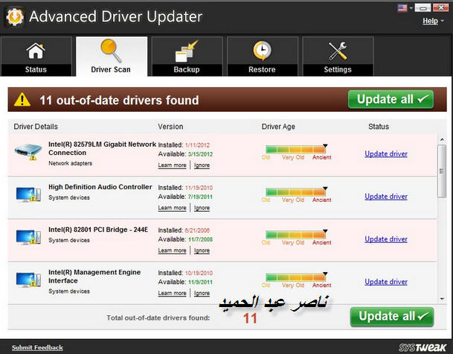The image size is (453, 354).
Task: Click the Advanced Driver Updater logo icon
Action: pos(15,17)
